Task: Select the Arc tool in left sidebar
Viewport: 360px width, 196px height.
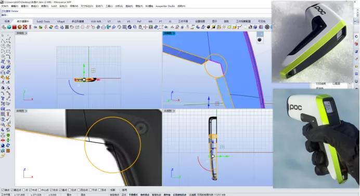Action: click(x=3, y=51)
